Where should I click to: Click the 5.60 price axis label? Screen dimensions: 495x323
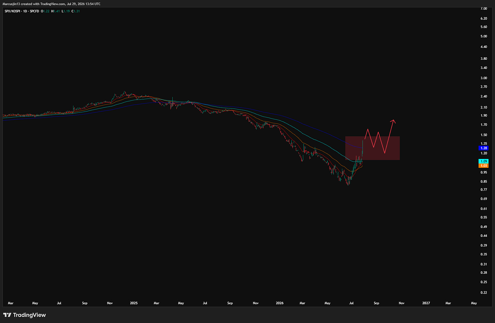pyautogui.click(x=483, y=27)
